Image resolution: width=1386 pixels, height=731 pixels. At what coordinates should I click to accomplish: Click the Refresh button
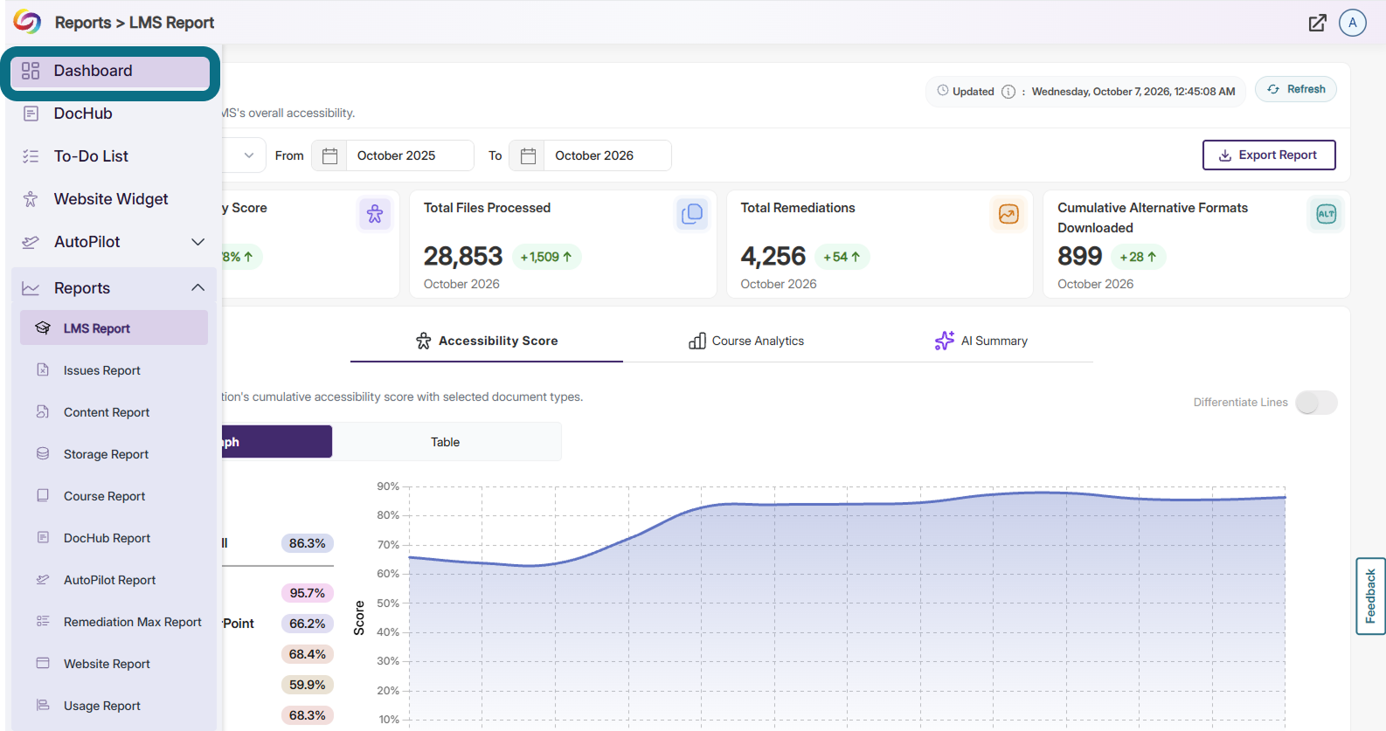[x=1296, y=89]
